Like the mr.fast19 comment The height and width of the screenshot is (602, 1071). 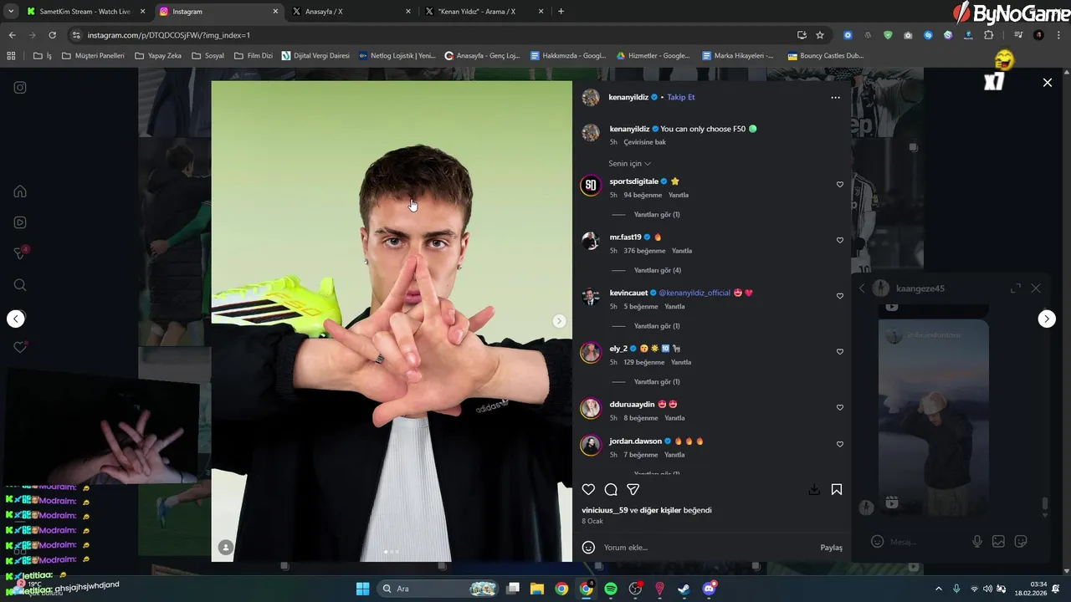click(x=840, y=241)
